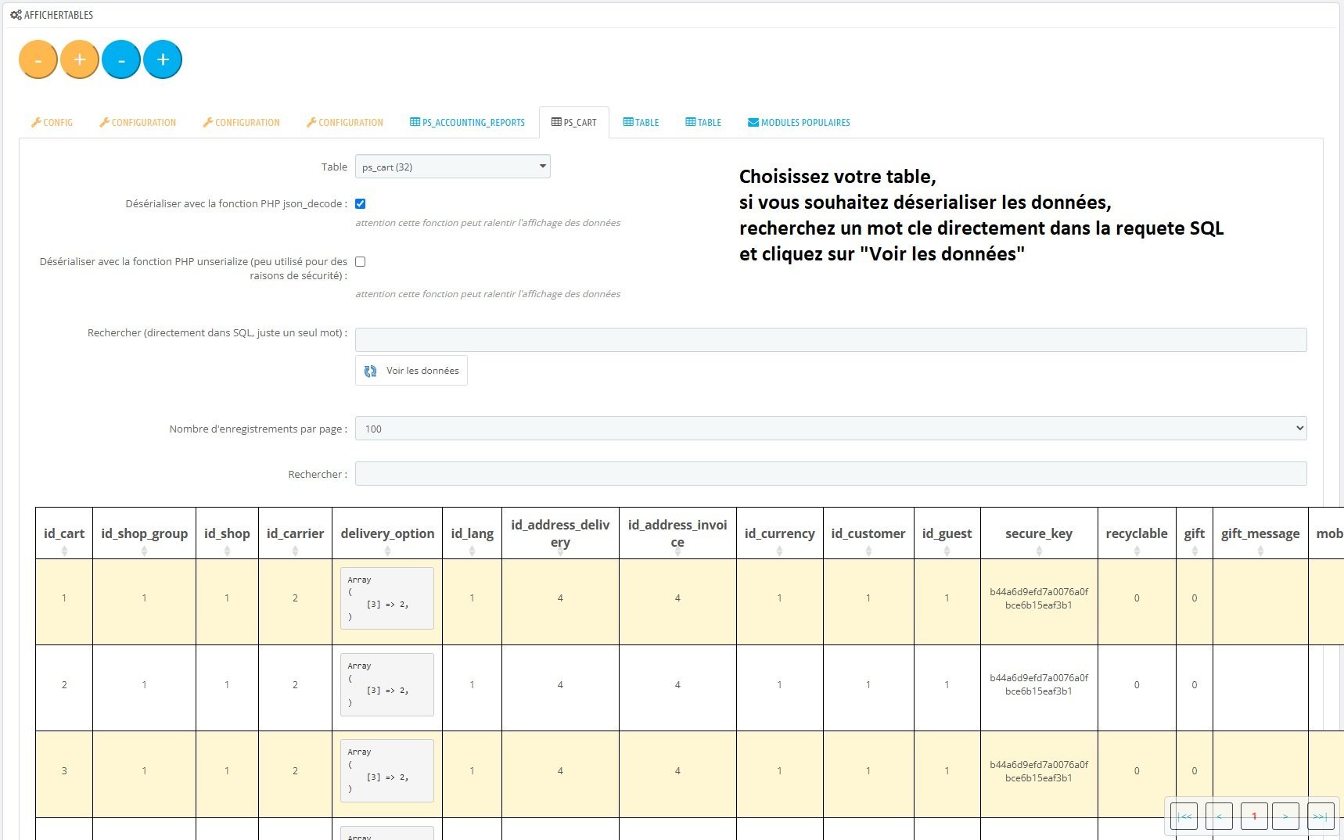The width and height of the screenshot is (1344, 840).
Task: Click the secure_key value in row 3
Action: pyautogui.click(x=1039, y=771)
